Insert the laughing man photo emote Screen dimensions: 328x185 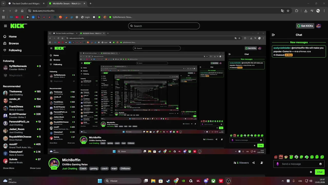click(x=281, y=157)
